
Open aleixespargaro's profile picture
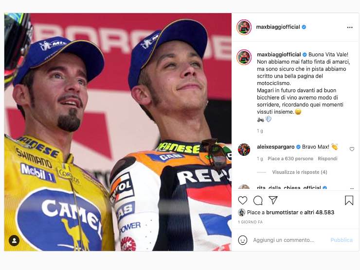[244, 150]
